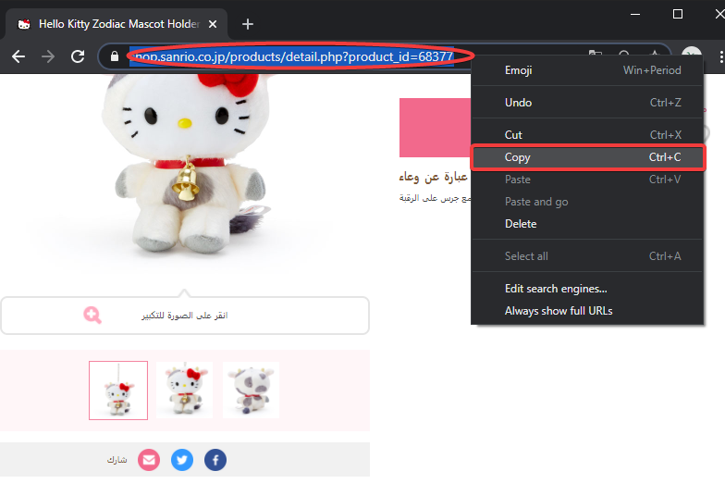Click the profile avatar icon

(692, 52)
